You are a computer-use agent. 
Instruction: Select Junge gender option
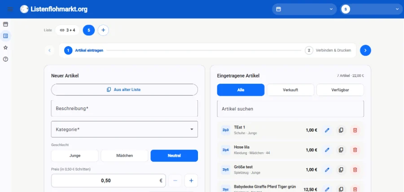(x=75, y=156)
